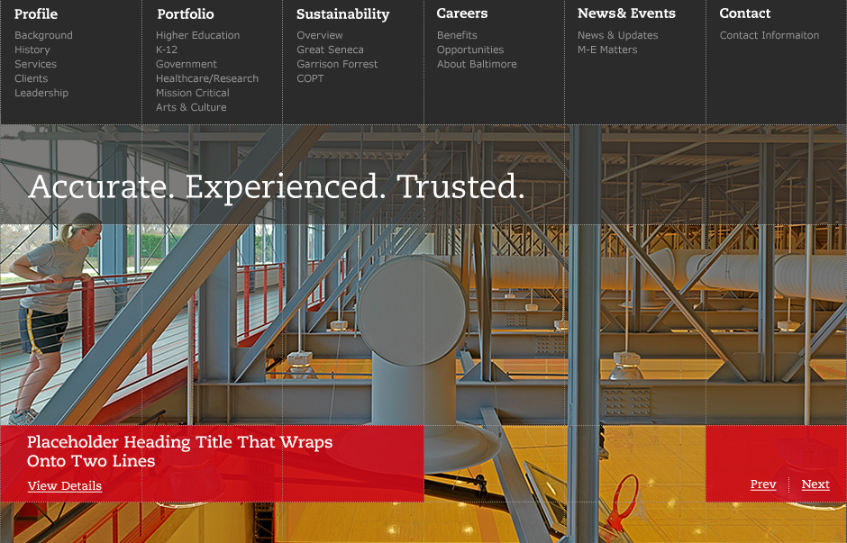Go to previous slide with Prev
Viewport: 847px width, 543px height.
(x=762, y=484)
